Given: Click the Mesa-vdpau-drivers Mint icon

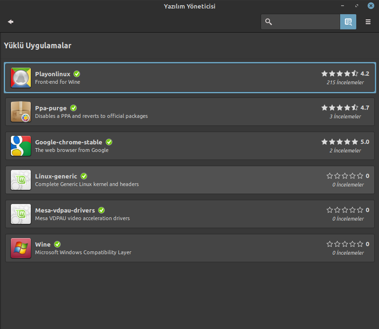Looking at the screenshot, I should (x=21, y=214).
